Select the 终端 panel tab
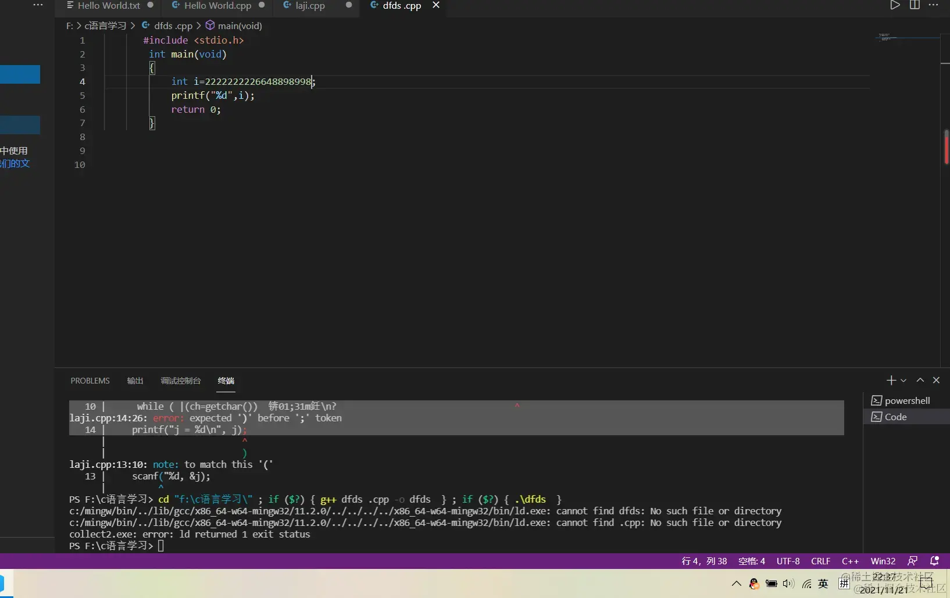Viewport: 950px width, 598px height. [226, 381]
